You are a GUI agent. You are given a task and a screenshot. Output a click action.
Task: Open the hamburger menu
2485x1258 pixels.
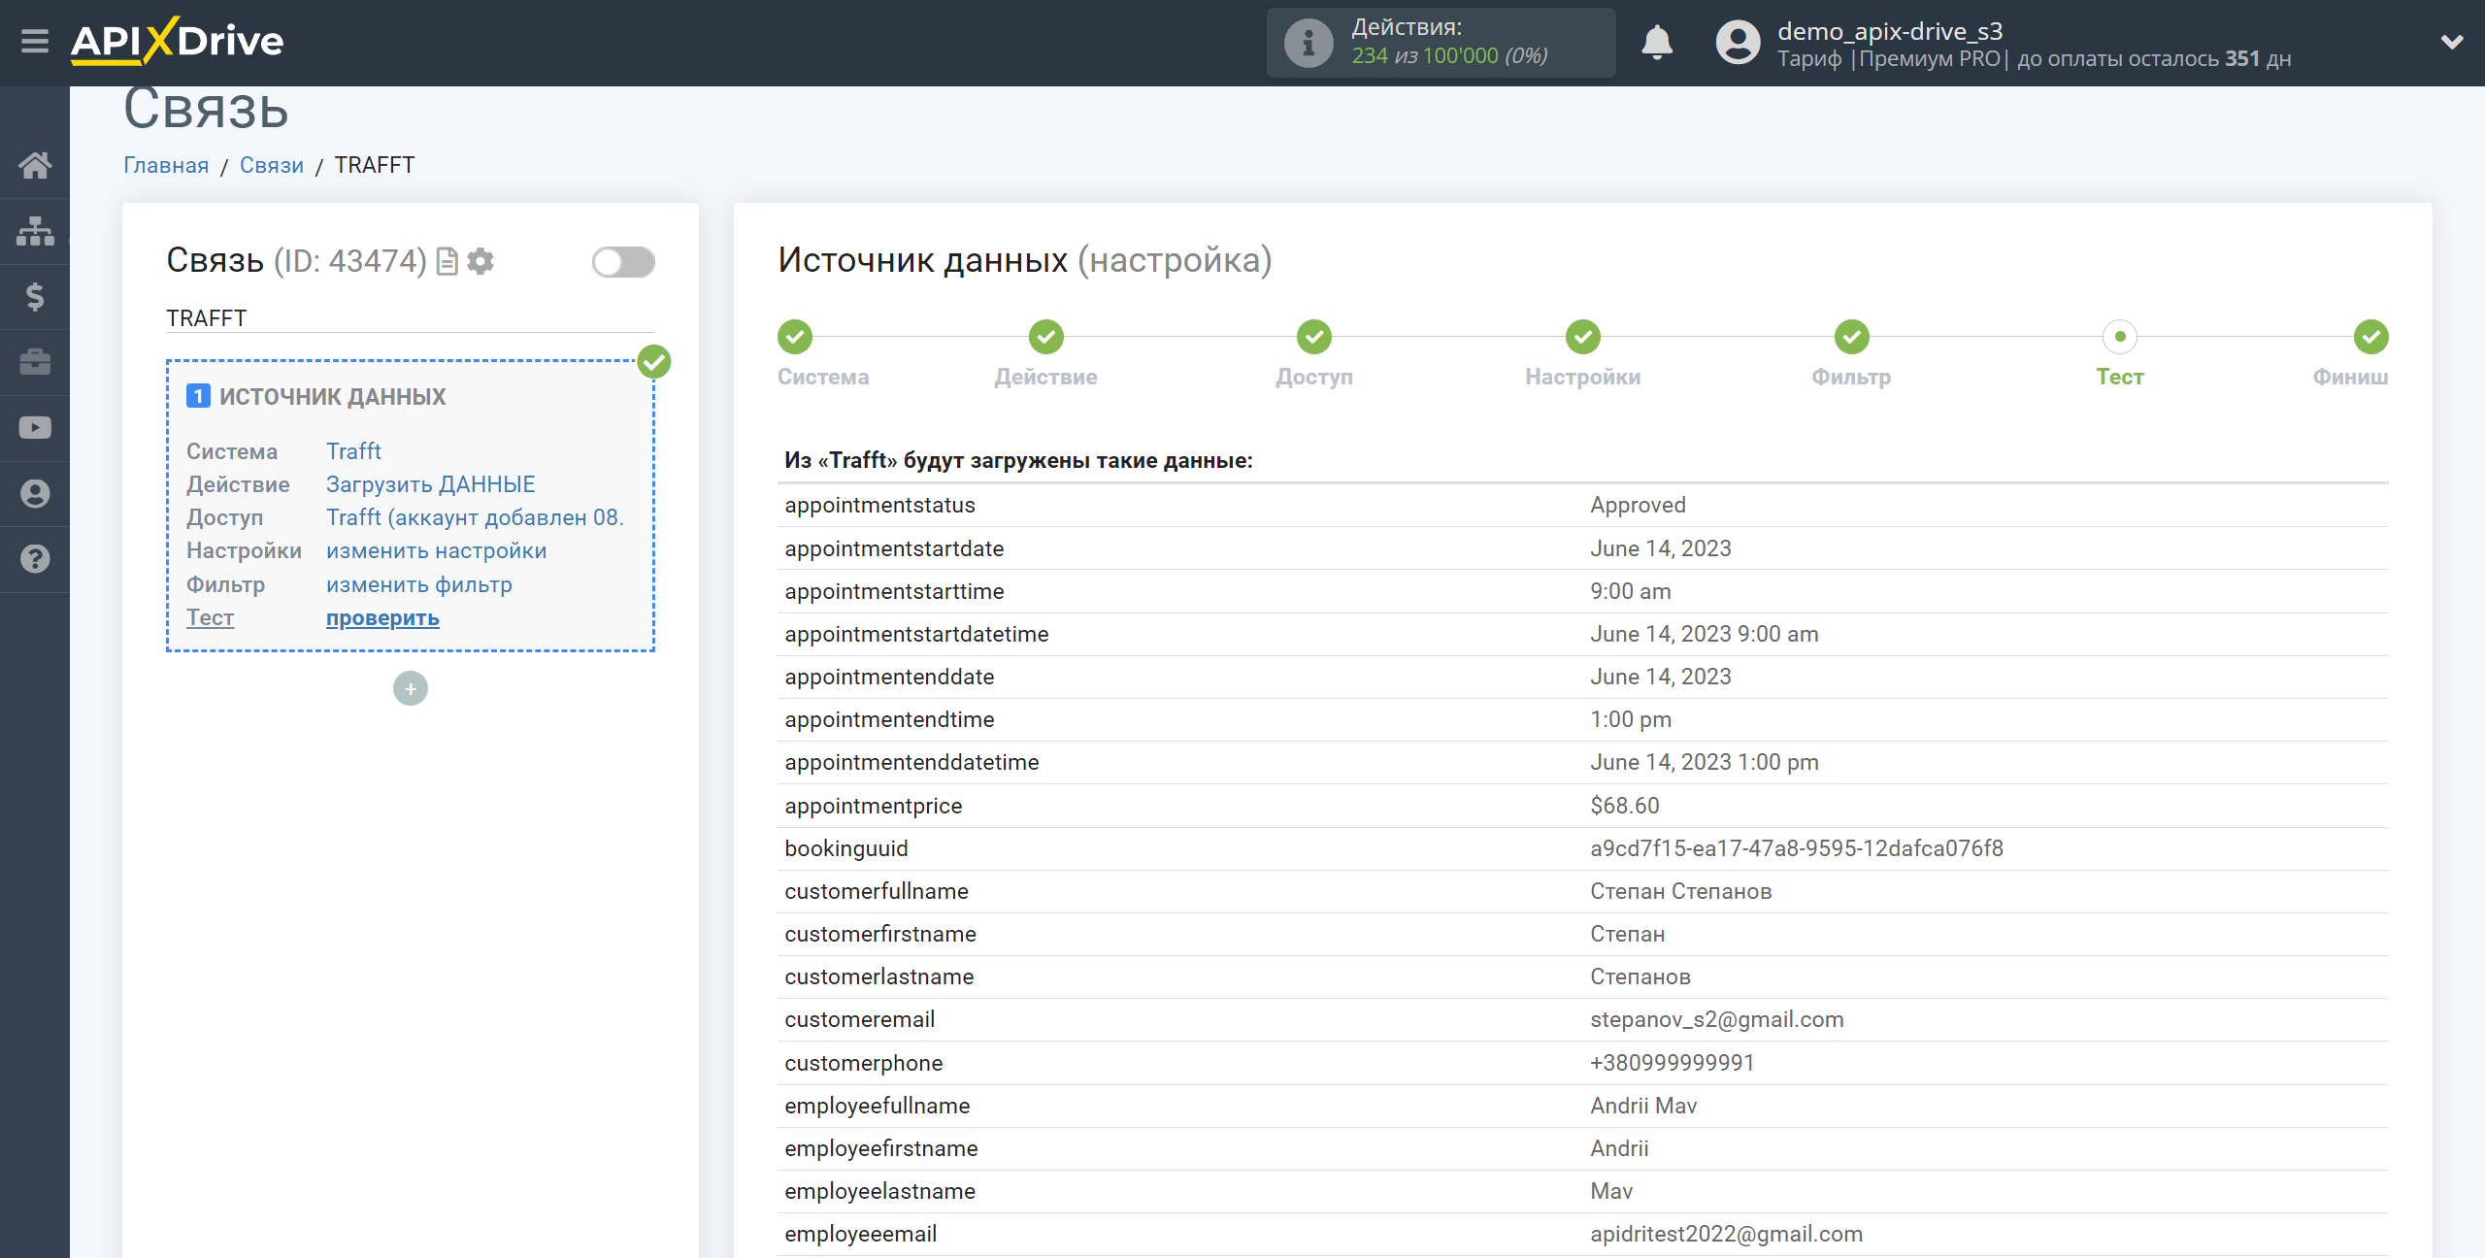coord(35,42)
